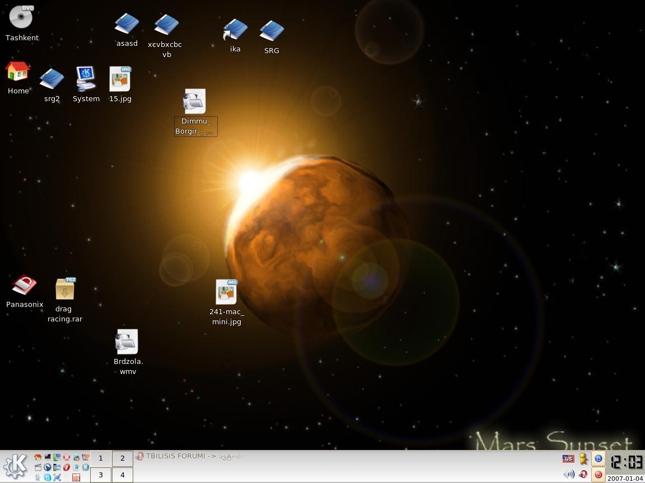Open the Panasonix desktop icon
Screen dimensions: 645x483
coord(24,286)
